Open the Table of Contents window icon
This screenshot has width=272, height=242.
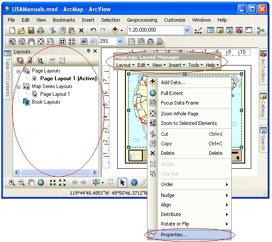point(211,30)
